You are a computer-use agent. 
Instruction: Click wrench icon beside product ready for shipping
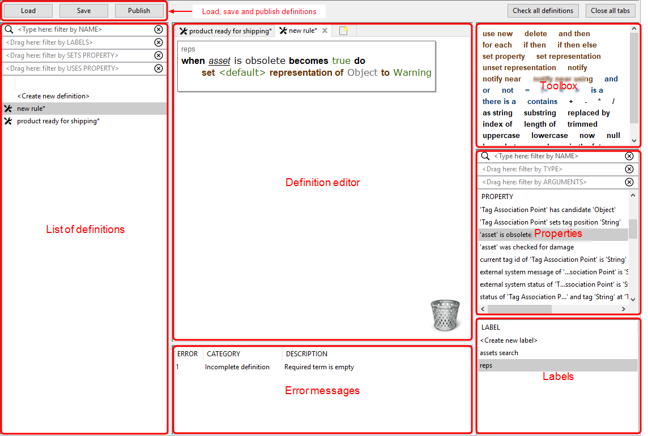[8, 121]
